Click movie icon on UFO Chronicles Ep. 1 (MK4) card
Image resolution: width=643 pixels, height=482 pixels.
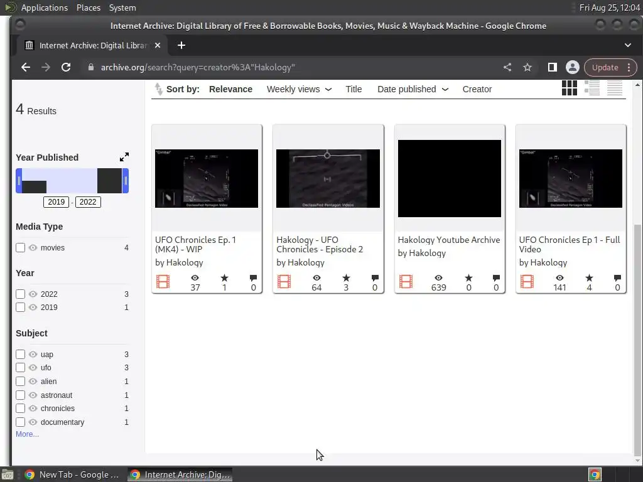click(x=163, y=282)
